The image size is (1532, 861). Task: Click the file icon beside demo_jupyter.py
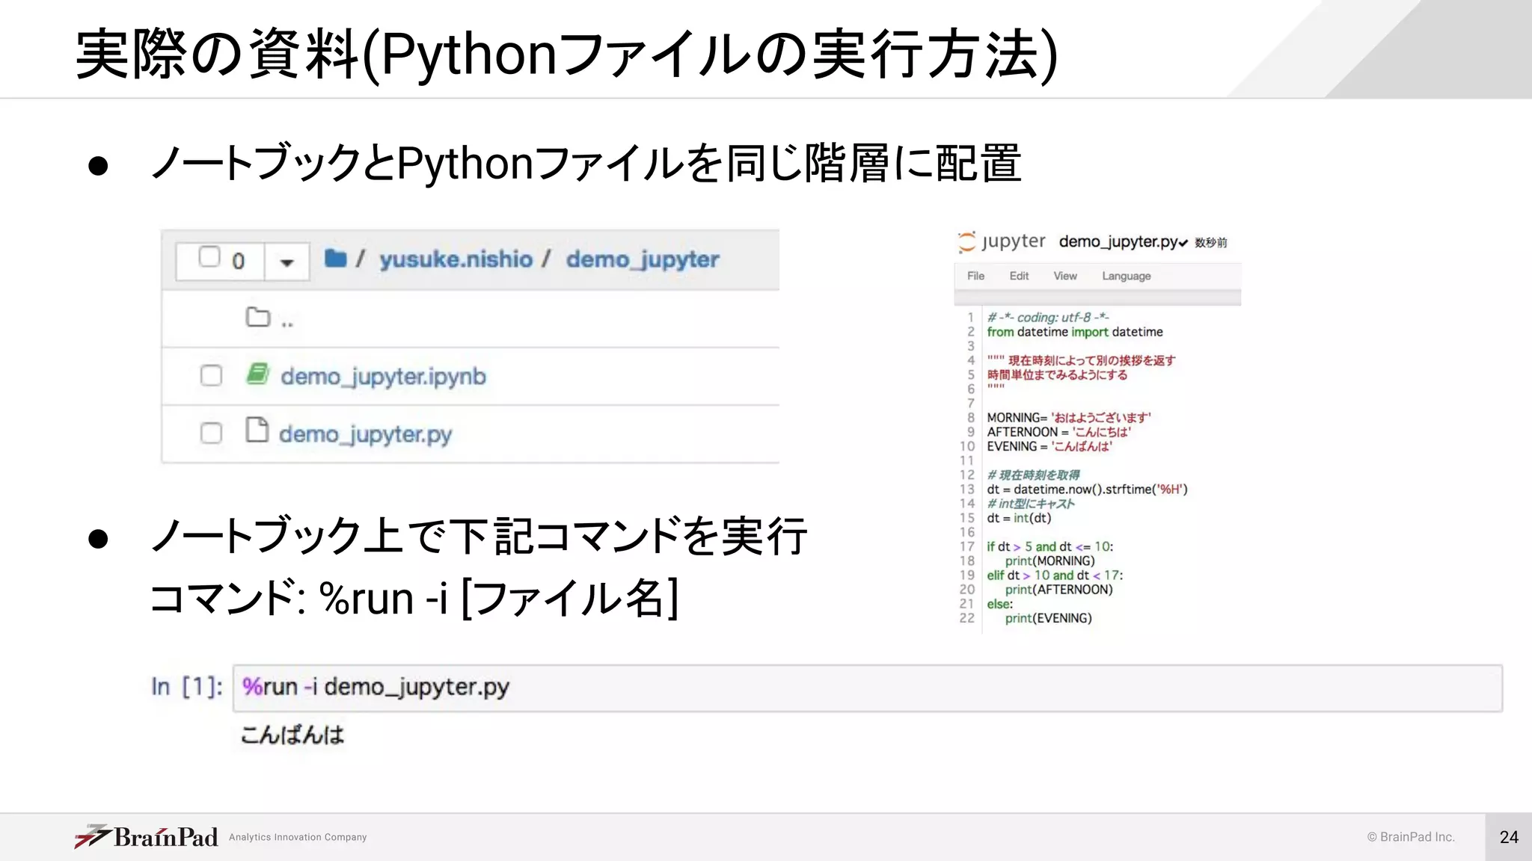point(257,430)
